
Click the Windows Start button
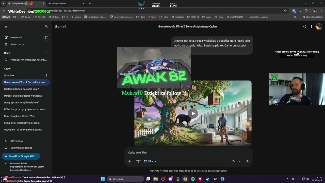point(103,179)
